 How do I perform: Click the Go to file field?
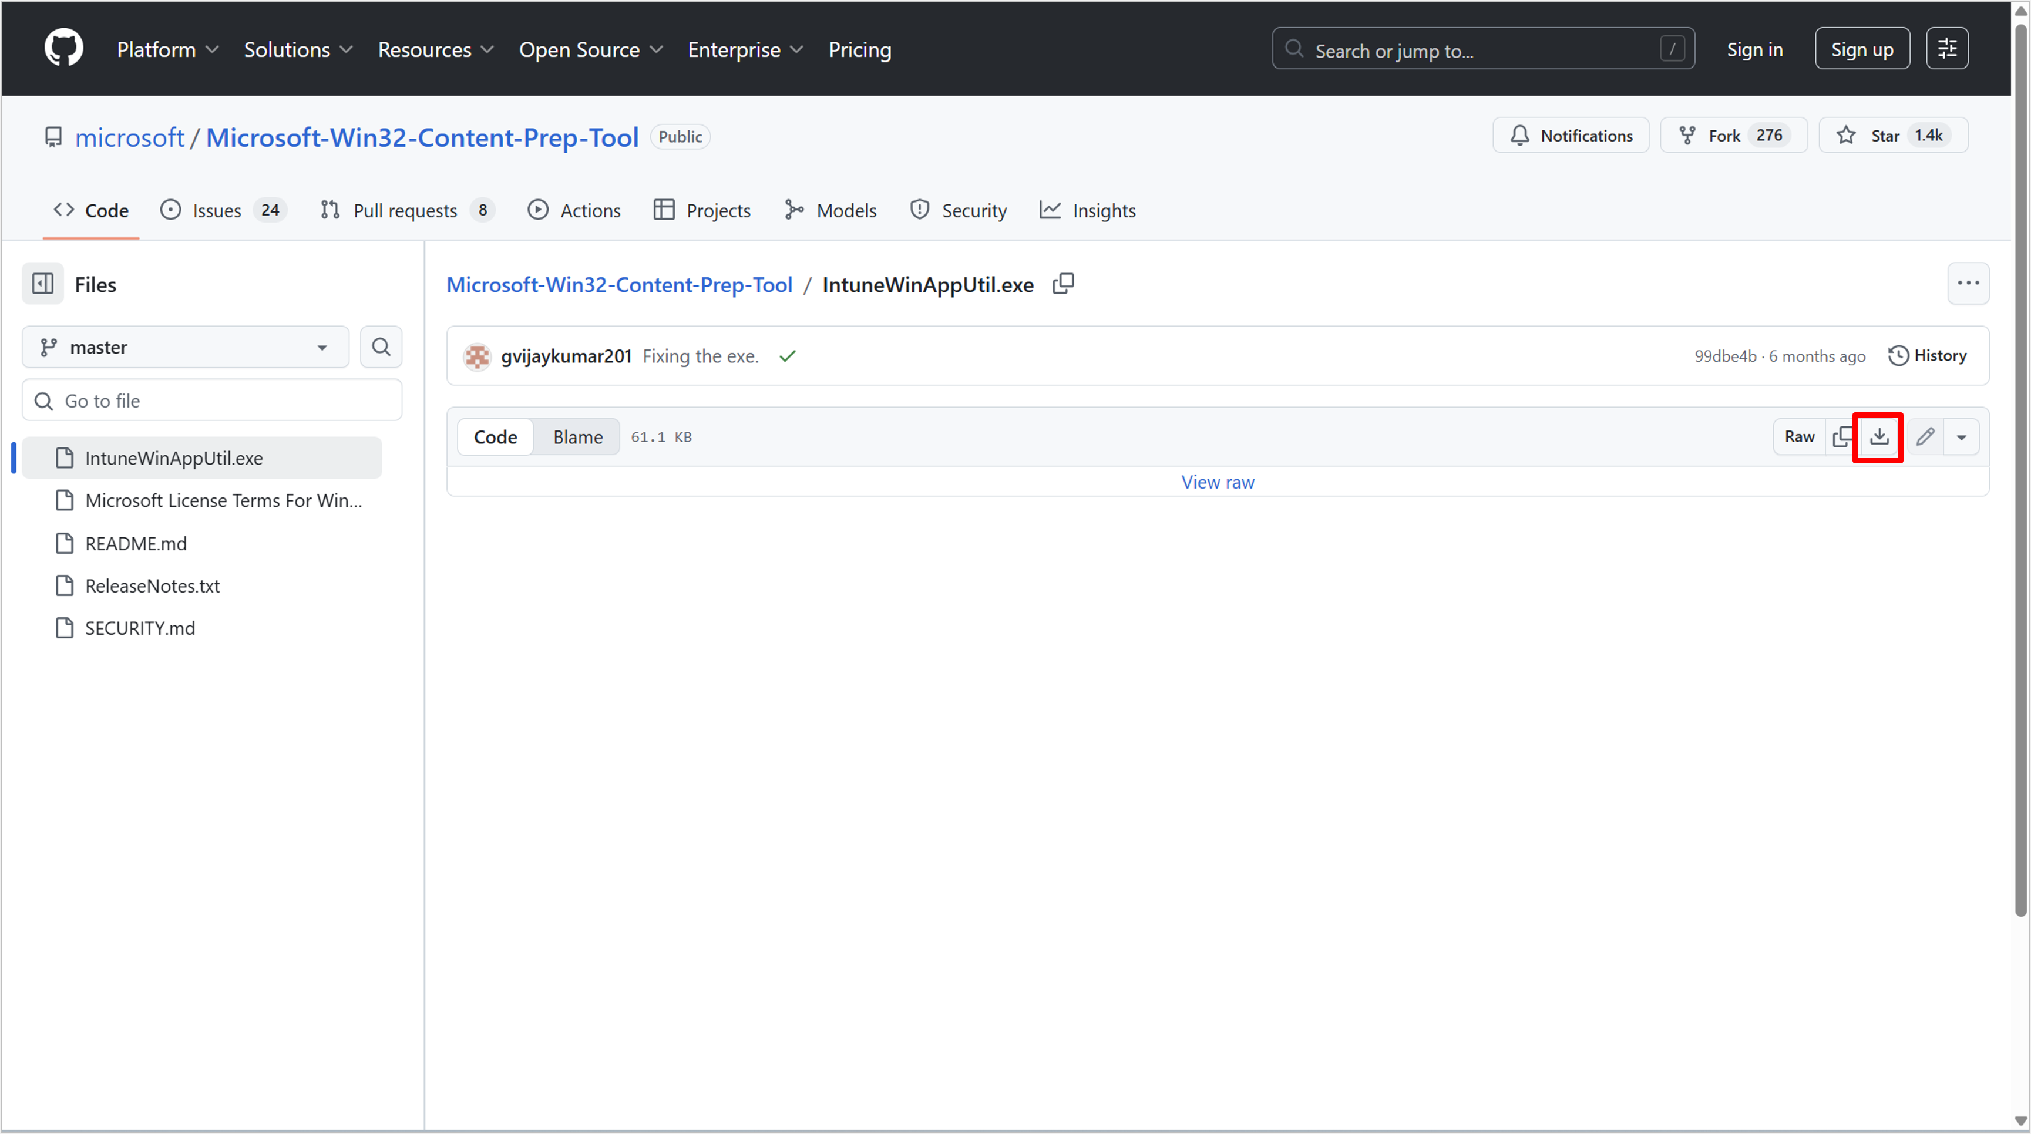click(211, 401)
